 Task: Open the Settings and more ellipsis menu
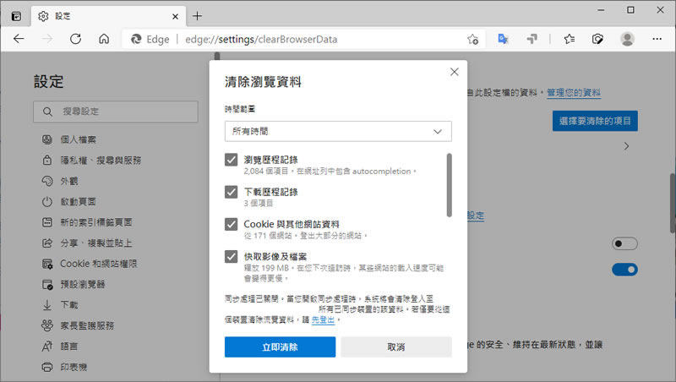(x=657, y=39)
